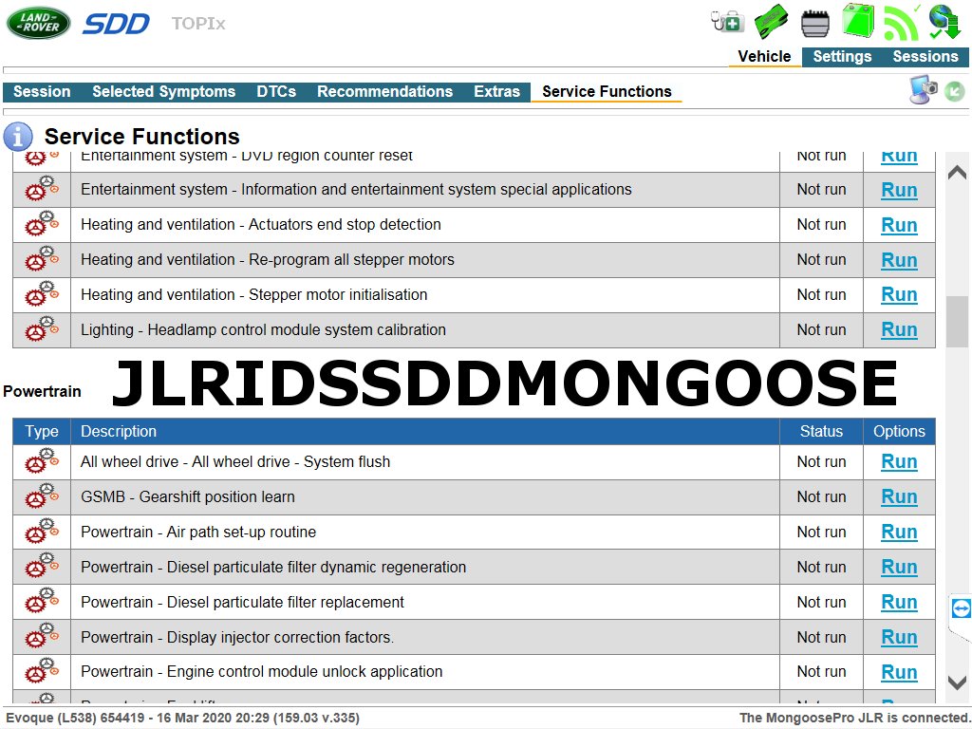Open the TOPIx link
This screenshot has height=729, width=972.
(198, 24)
